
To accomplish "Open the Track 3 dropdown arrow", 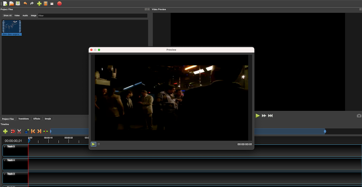I will coord(5,174).
